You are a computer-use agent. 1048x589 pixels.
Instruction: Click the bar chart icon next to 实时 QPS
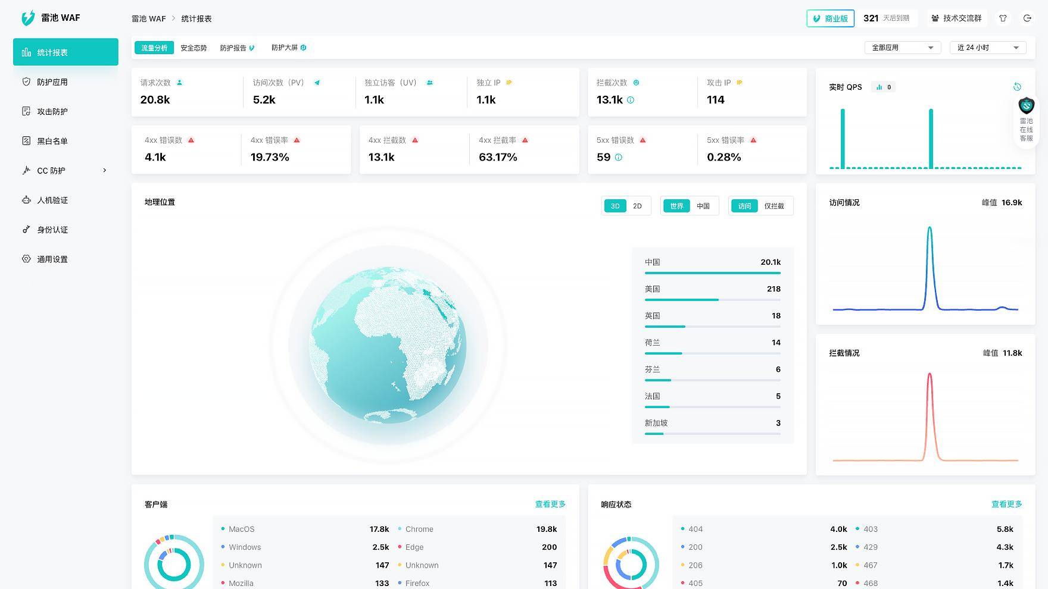879,87
